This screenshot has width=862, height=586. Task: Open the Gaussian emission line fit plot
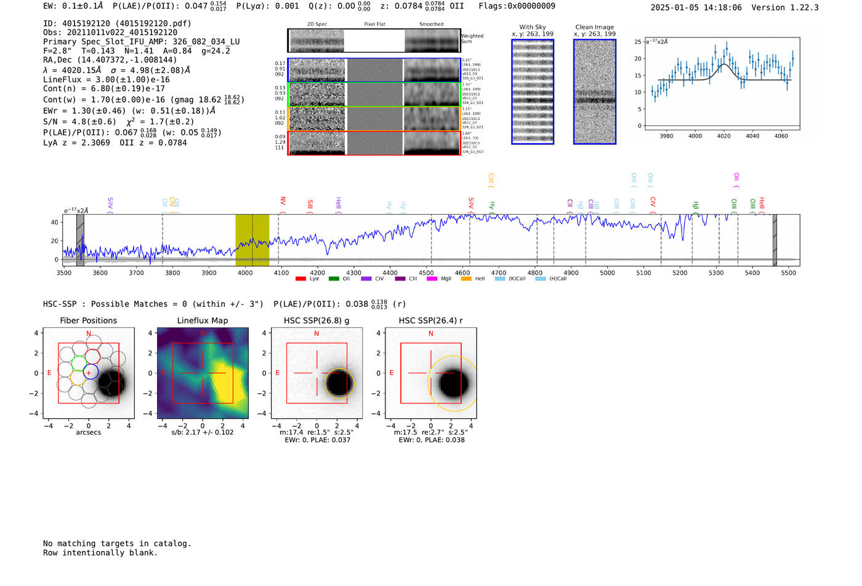click(722, 83)
